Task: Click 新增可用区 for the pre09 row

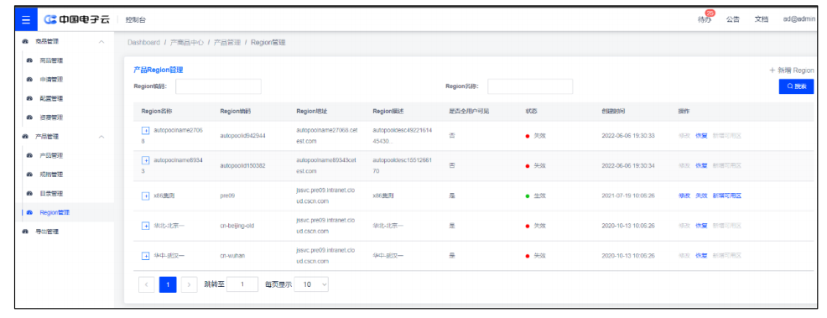Action: (727, 195)
